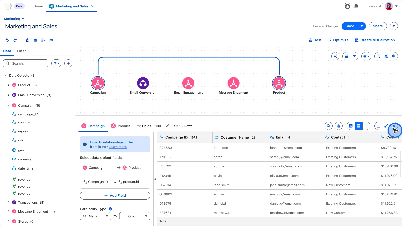Click the Campaign ID column header
Image resolution: width=402 pixels, height=226 pixels.
pyautogui.click(x=185, y=137)
